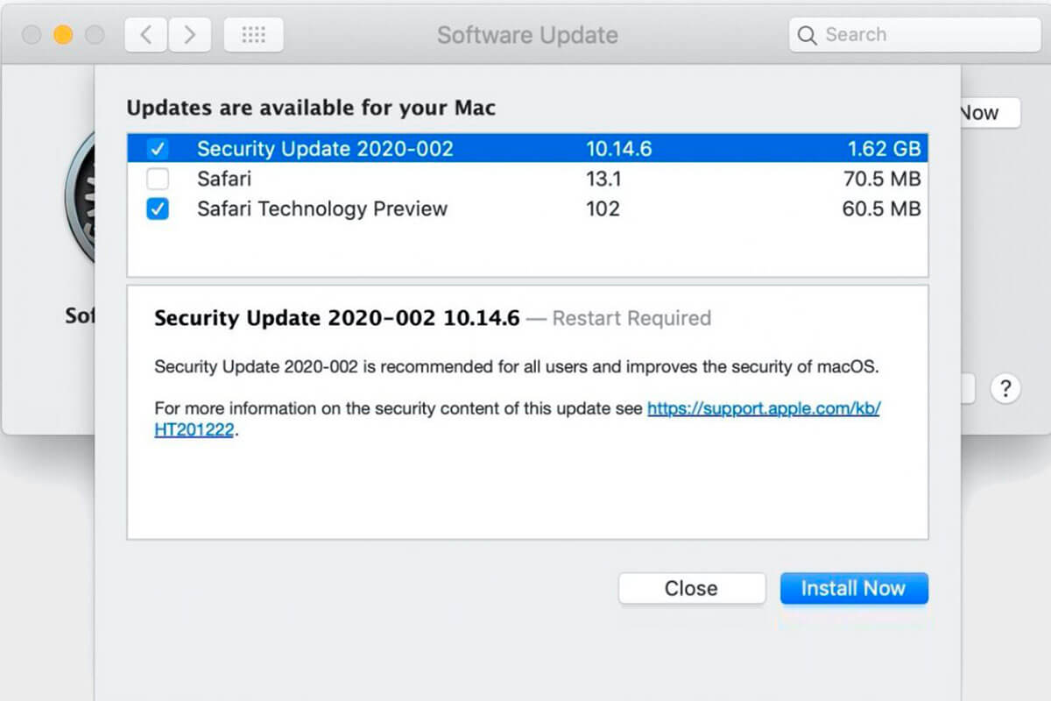This screenshot has width=1051, height=701.
Task: Uncheck the Safari Technology Preview checkbox
Action: (158, 209)
